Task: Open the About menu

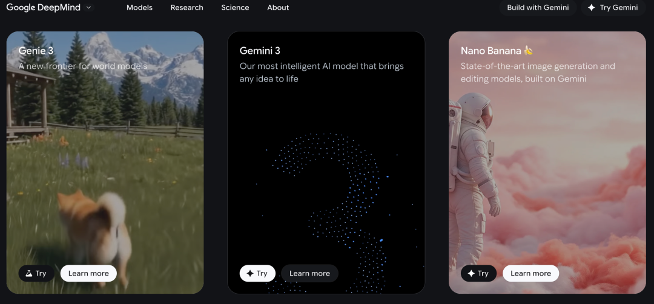Action: click(278, 7)
